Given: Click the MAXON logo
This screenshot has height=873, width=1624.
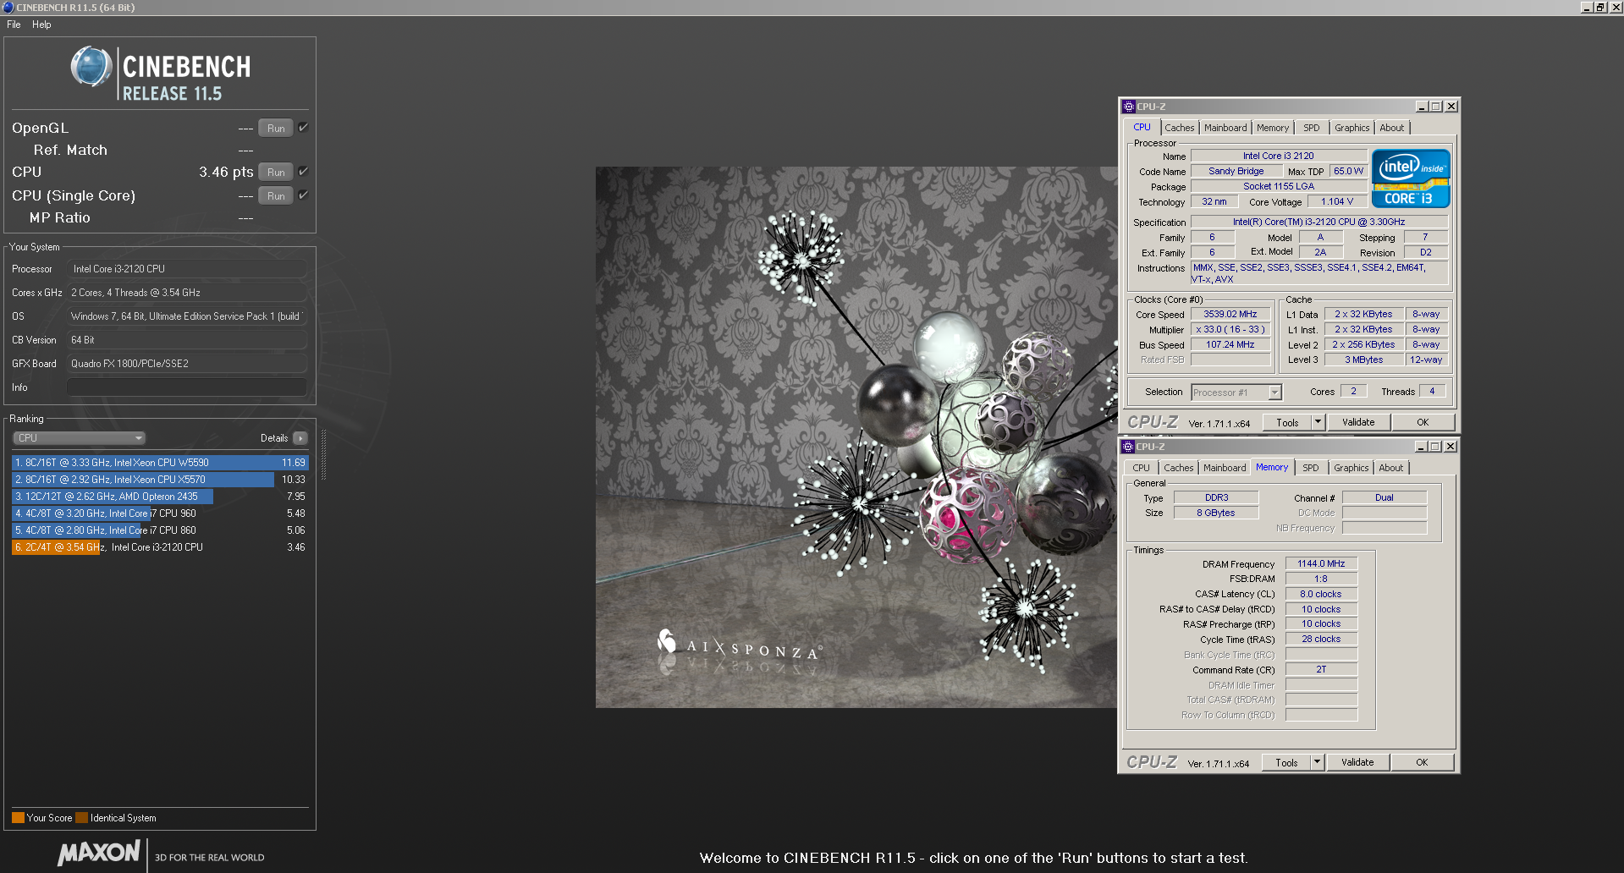Looking at the screenshot, I should point(99,853).
